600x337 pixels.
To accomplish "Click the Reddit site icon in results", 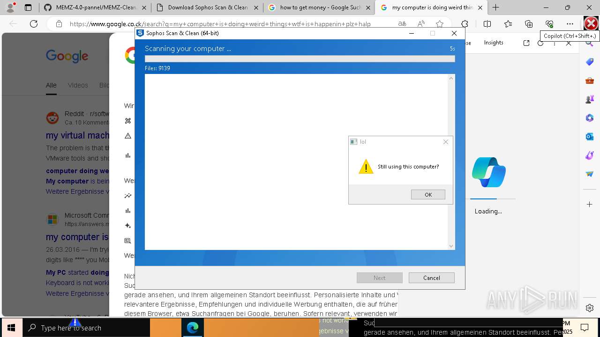I will pos(52,117).
